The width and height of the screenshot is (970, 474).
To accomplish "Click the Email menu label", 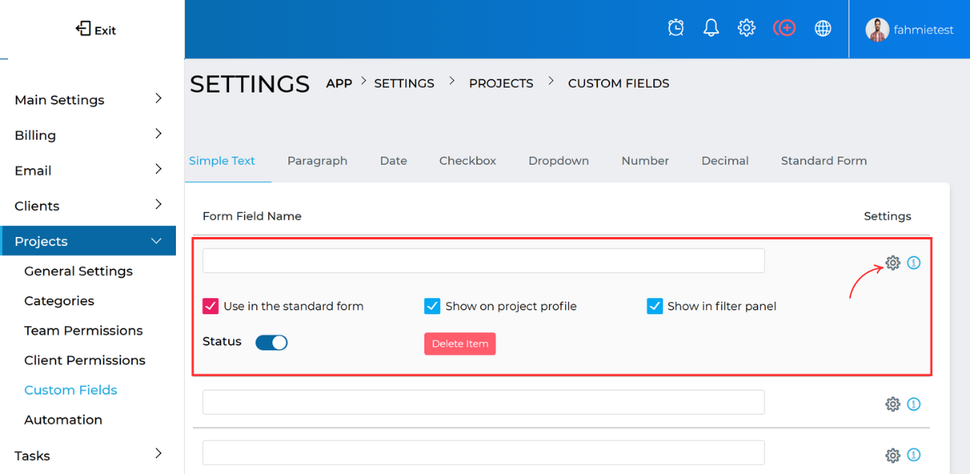I will click(33, 170).
